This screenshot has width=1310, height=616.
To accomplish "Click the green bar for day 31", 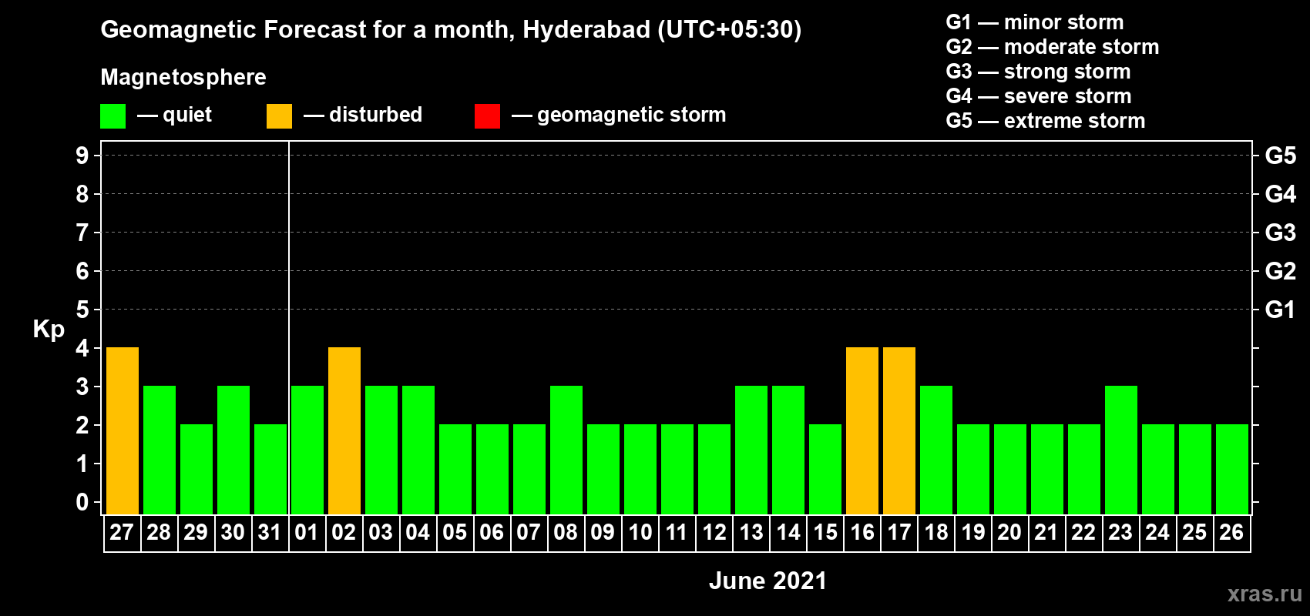I will [x=270, y=470].
